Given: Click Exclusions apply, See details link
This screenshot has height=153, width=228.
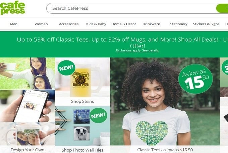Looking at the screenshot, I should tap(137, 51).
